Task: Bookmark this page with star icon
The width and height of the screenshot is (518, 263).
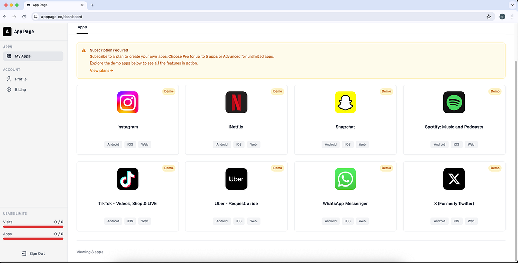Action: pos(488,17)
